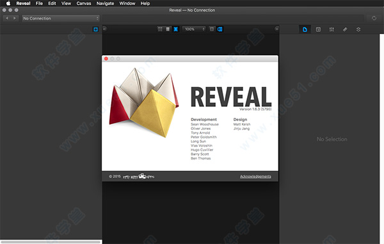The height and width of the screenshot is (244, 384).
Task: Collapse the left outline panel
Action: [x=104, y=29]
